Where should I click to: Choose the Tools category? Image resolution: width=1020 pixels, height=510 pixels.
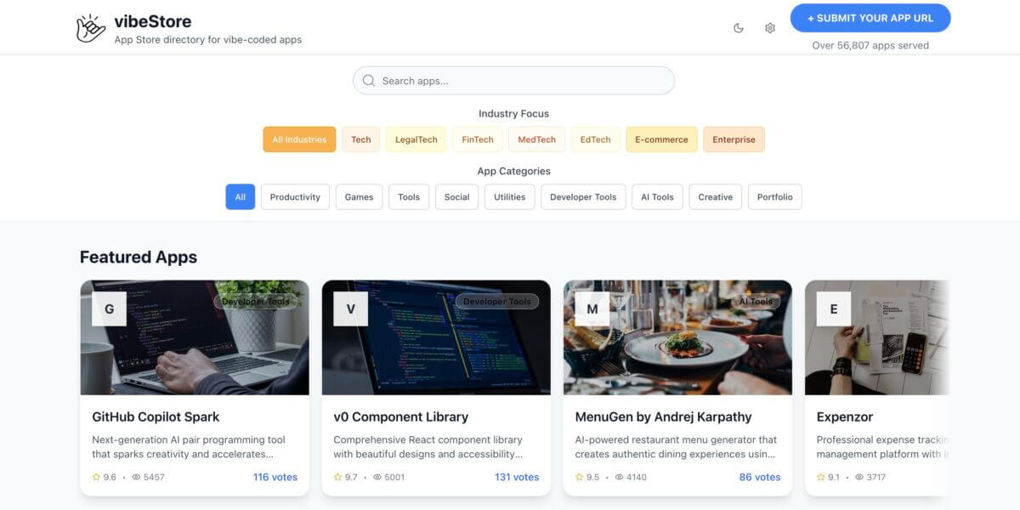click(x=409, y=197)
